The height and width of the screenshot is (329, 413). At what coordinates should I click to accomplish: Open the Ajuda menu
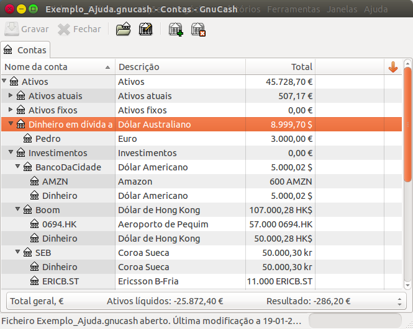coord(376,9)
